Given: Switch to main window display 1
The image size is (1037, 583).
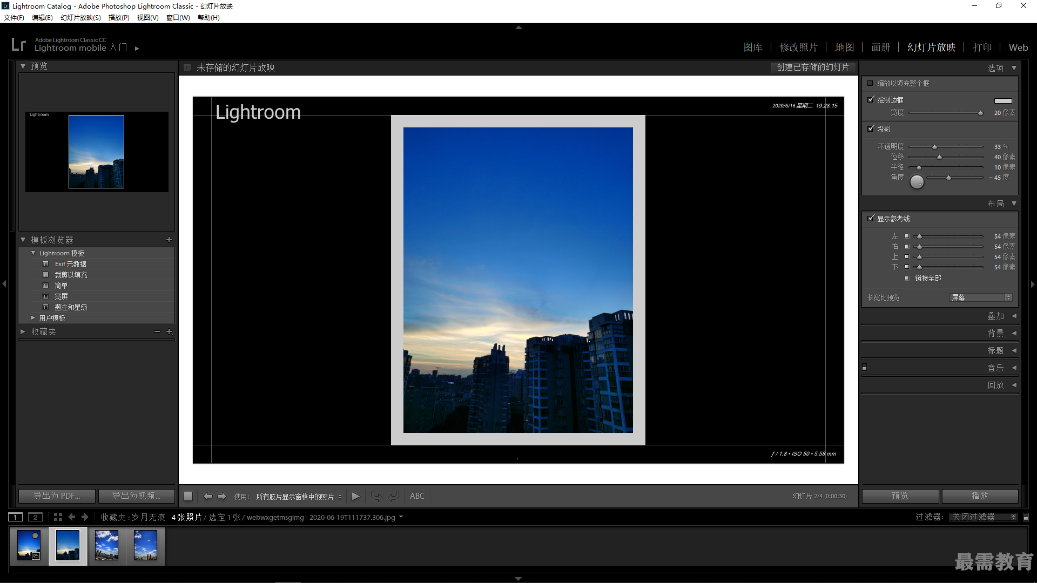Looking at the screenshot, I should click(16, 517).
